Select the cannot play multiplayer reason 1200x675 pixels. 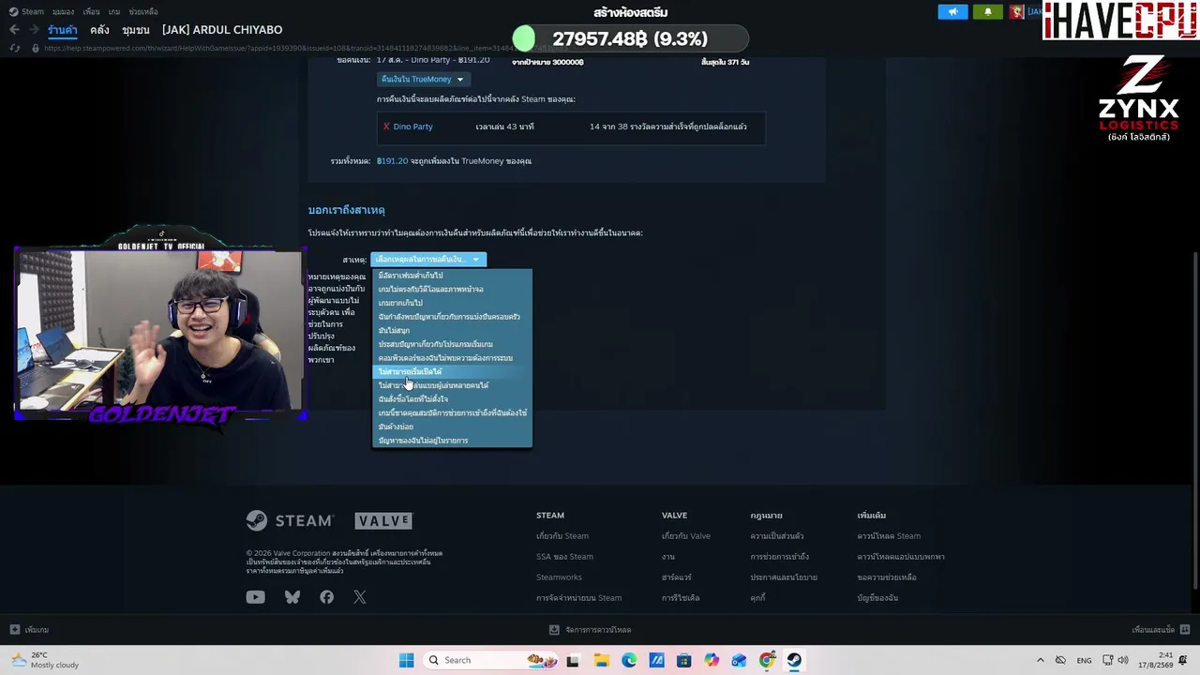(x=452, y=385)
